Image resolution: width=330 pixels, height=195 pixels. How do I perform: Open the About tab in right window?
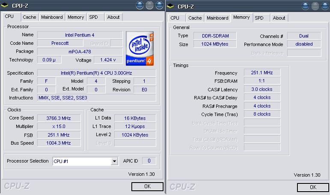click(279, 18)
